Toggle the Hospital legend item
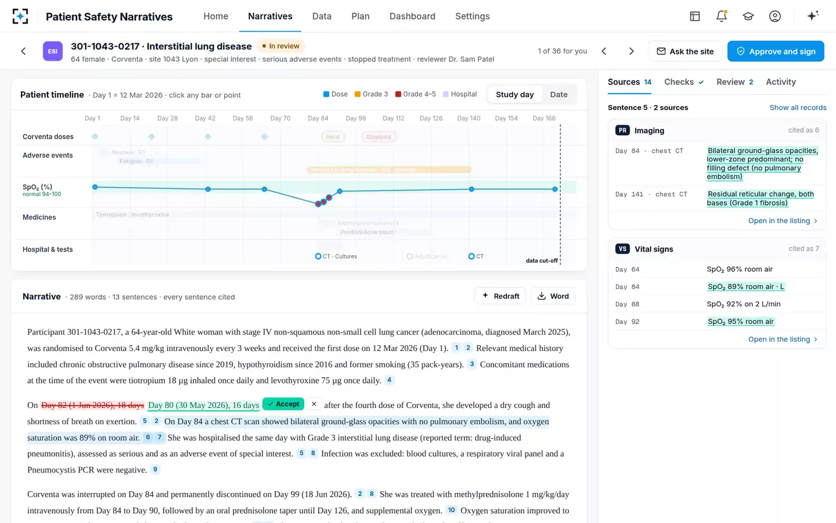This screenshot has width=836, height=523. point(460,94)
